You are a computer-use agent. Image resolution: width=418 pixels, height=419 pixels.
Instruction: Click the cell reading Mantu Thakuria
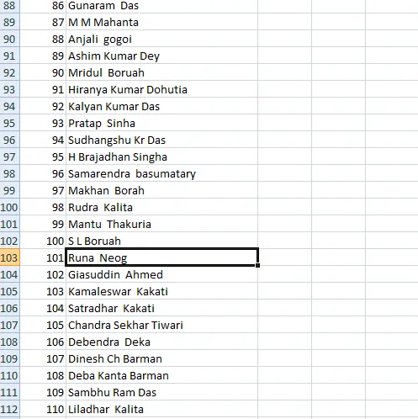click(x=161, y=224)
